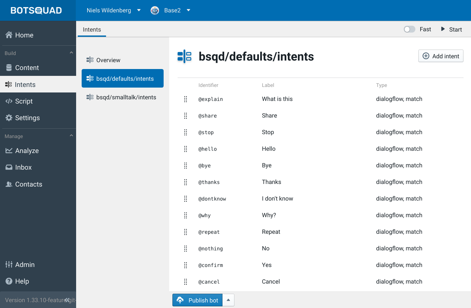Collapse the Build section in sidebar
This screenshot has height=308, width=471.
click(x=71, y=53)
